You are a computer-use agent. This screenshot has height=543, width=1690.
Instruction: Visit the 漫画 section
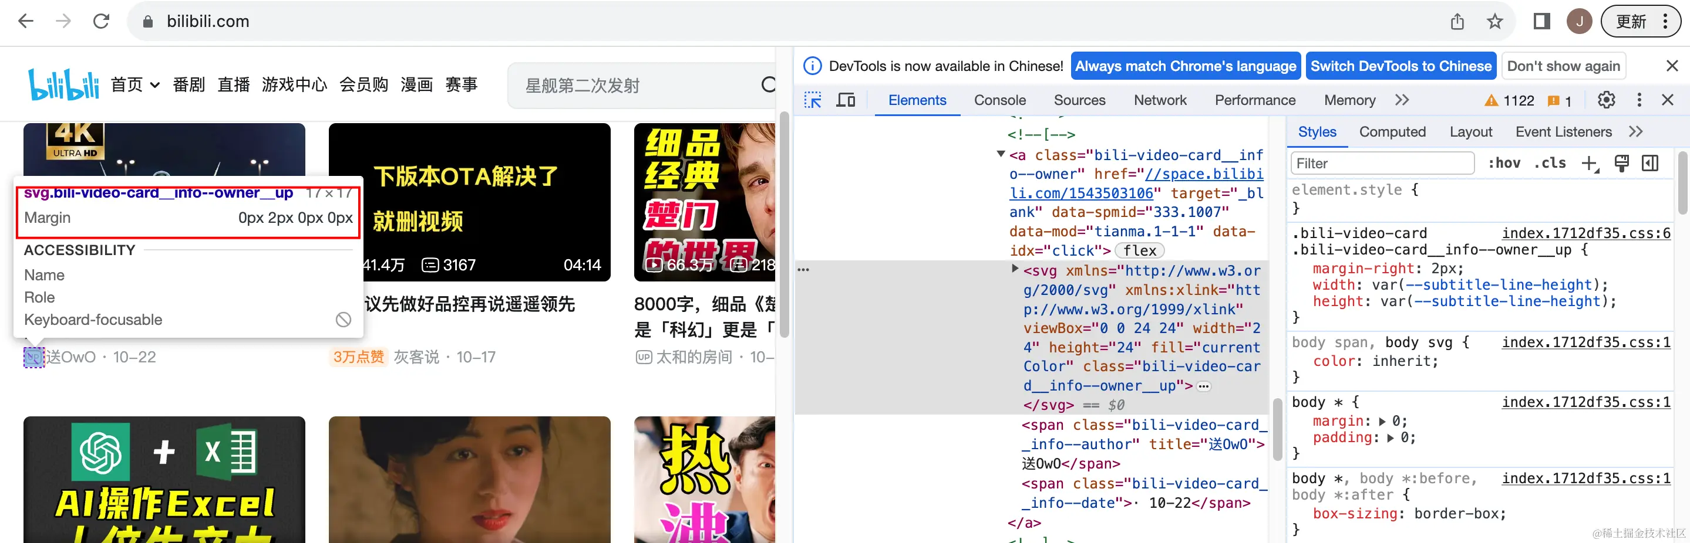click(416, 84)
